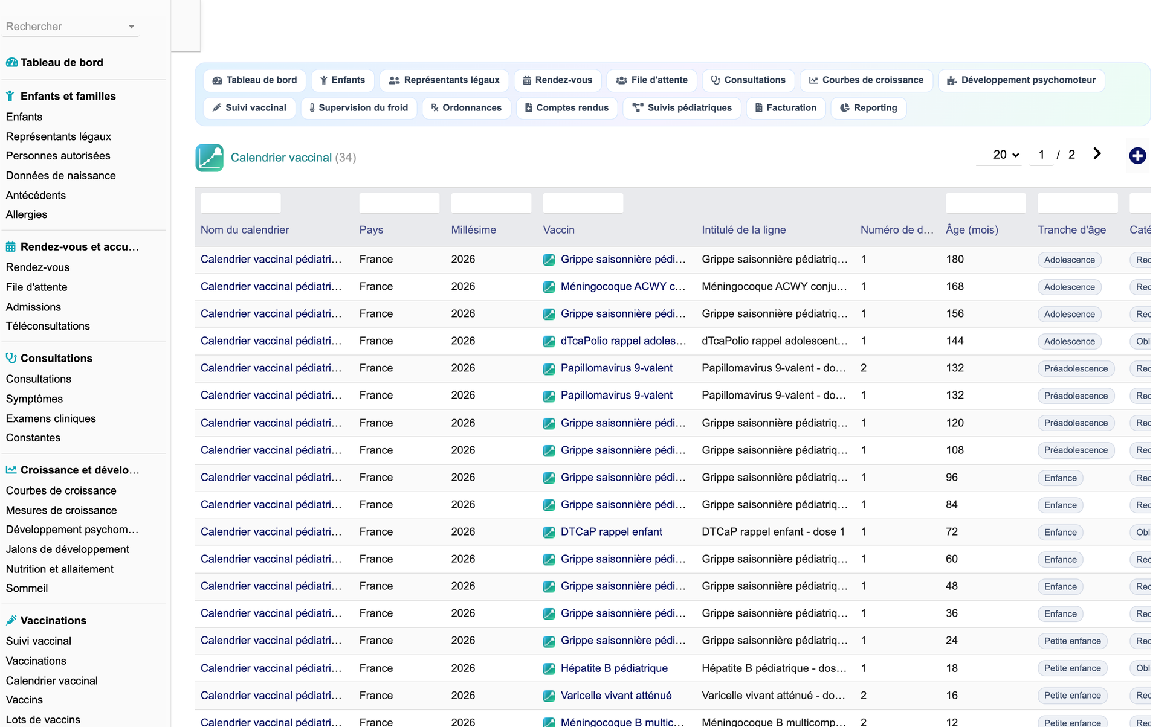Open the Développement psychomoteur tab
1176x727 pixels.
pyautogui.click(x=1021, y=80)
